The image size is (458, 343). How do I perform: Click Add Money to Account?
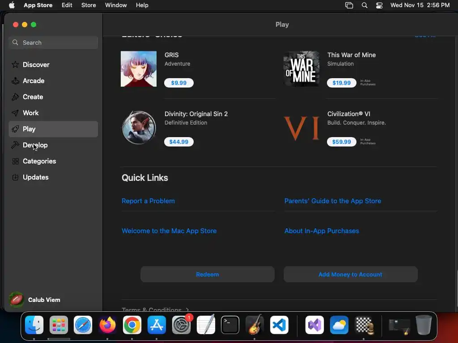click(351, 274)
